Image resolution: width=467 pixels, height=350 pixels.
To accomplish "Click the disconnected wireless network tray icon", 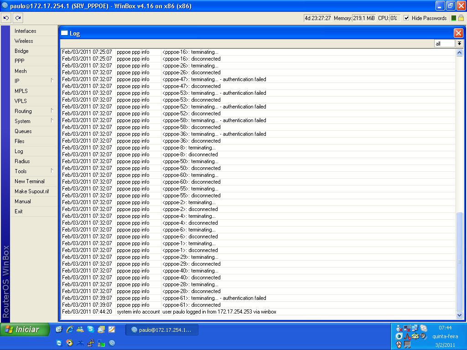I will coord(407,328).
